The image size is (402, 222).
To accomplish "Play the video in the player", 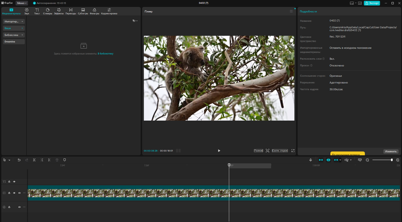I will coord(219,151).
